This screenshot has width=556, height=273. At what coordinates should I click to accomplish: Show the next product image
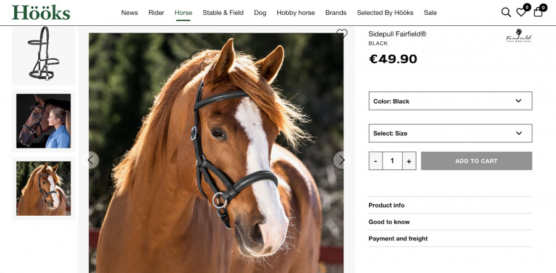point(342,160)
